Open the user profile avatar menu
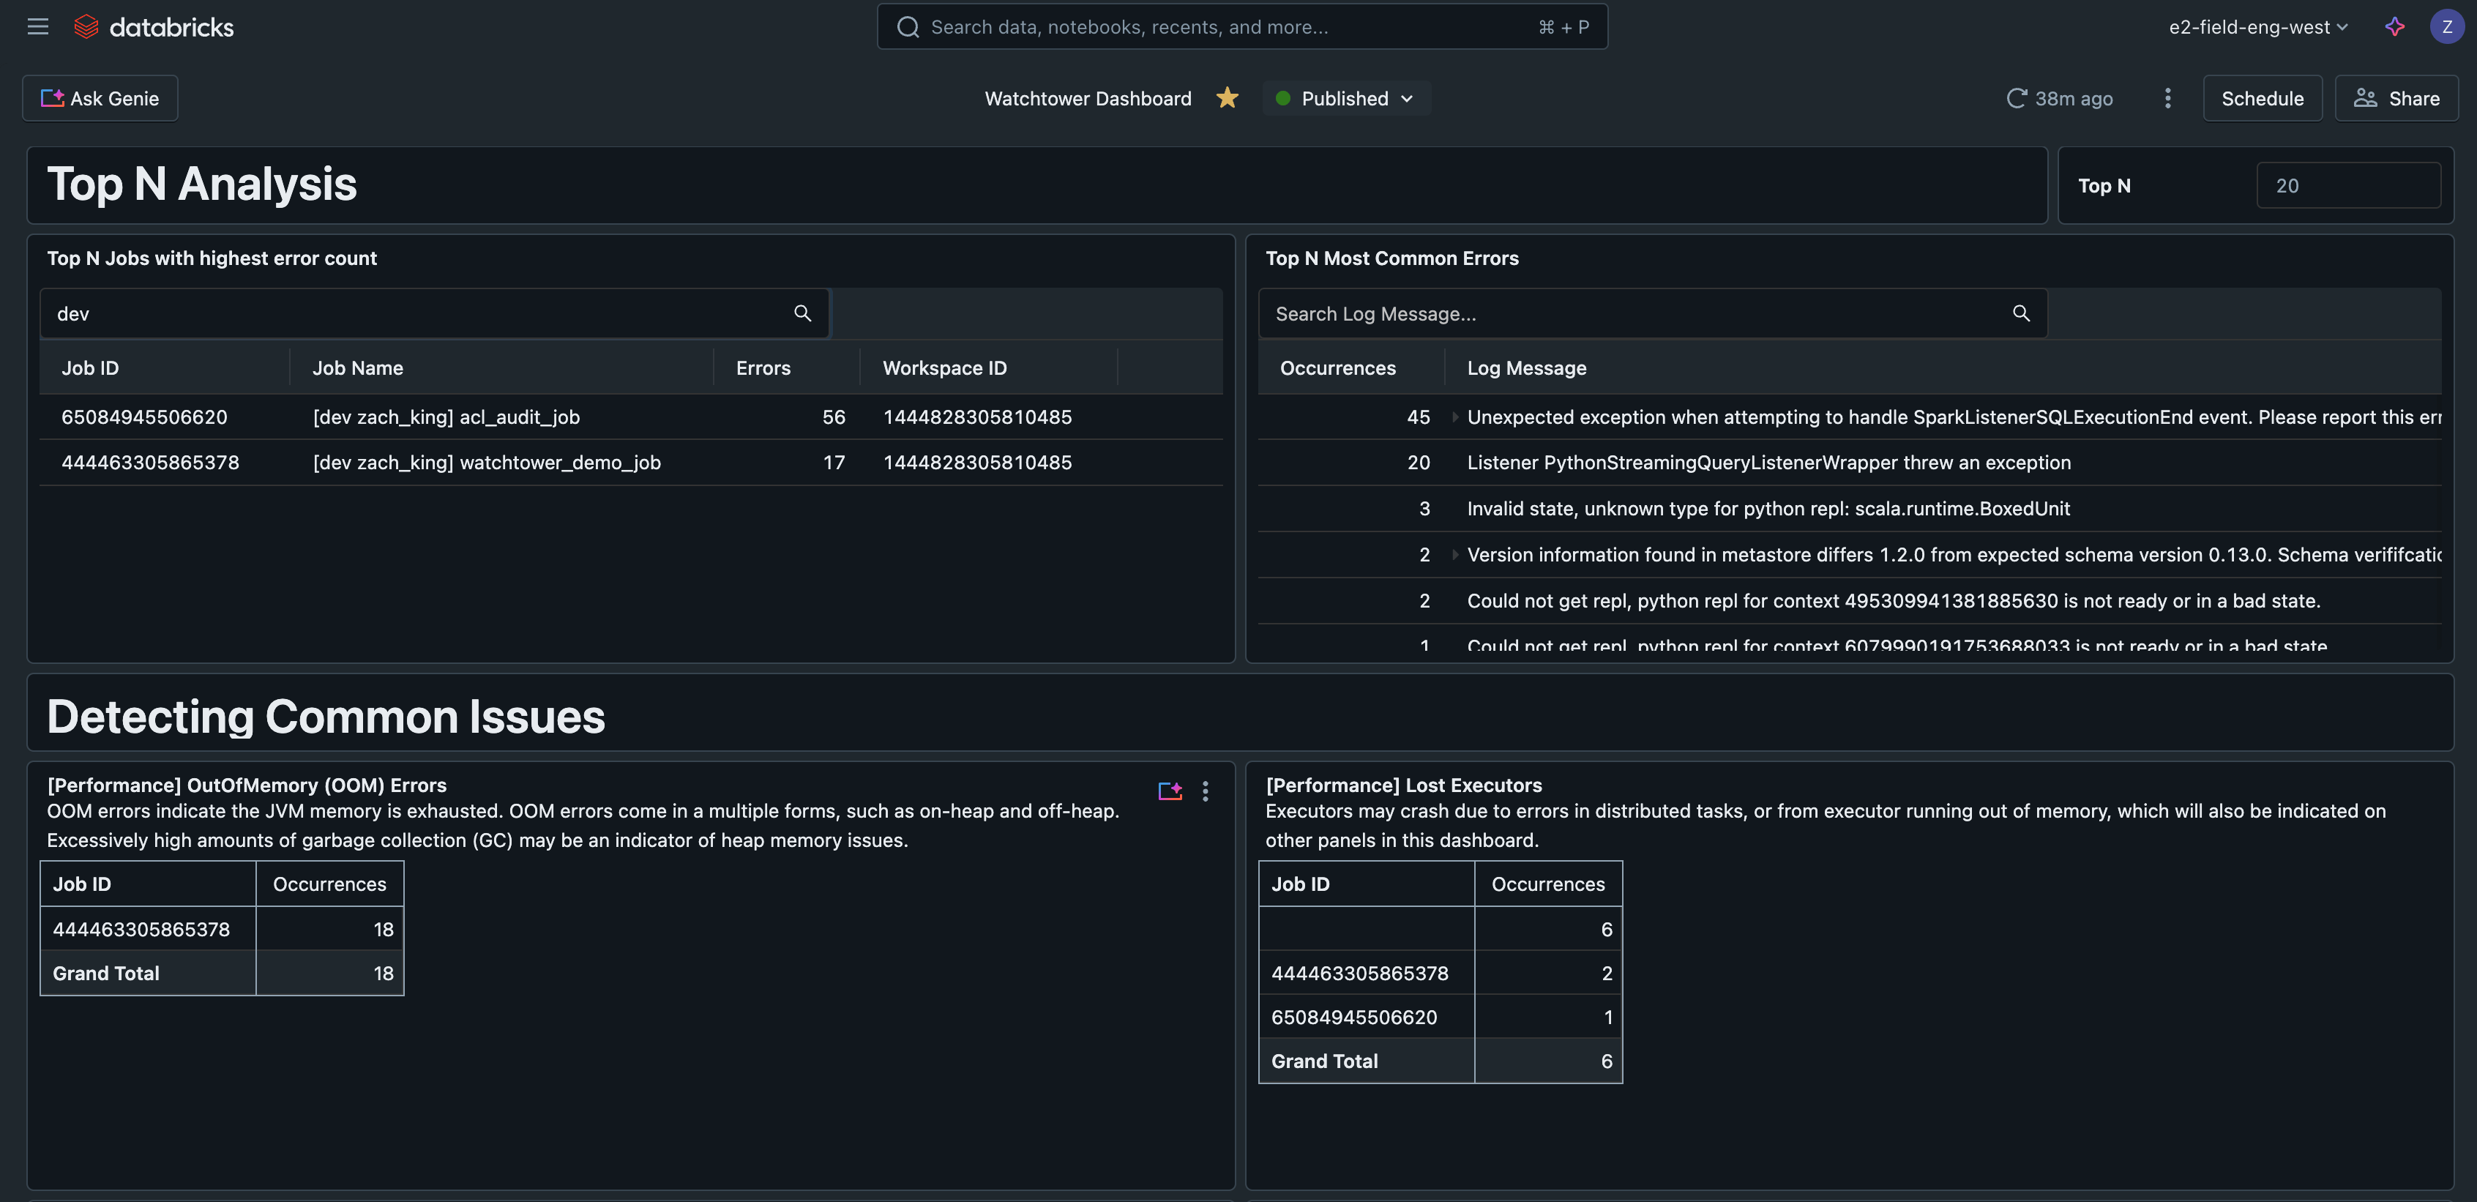 click(x=2446, y=26)
